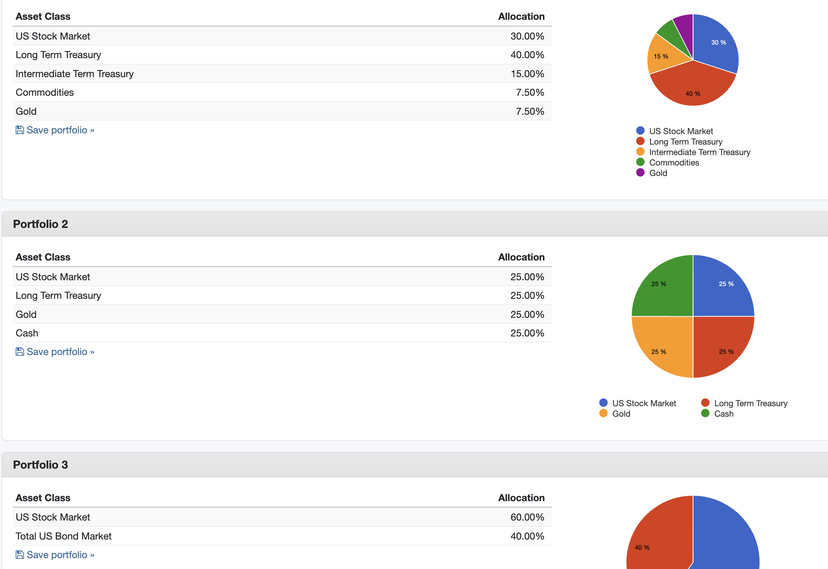Click the green Cash legend dot in Portfolio 2
The width and height of the screenshot is (828, 569).
[705, 413]
